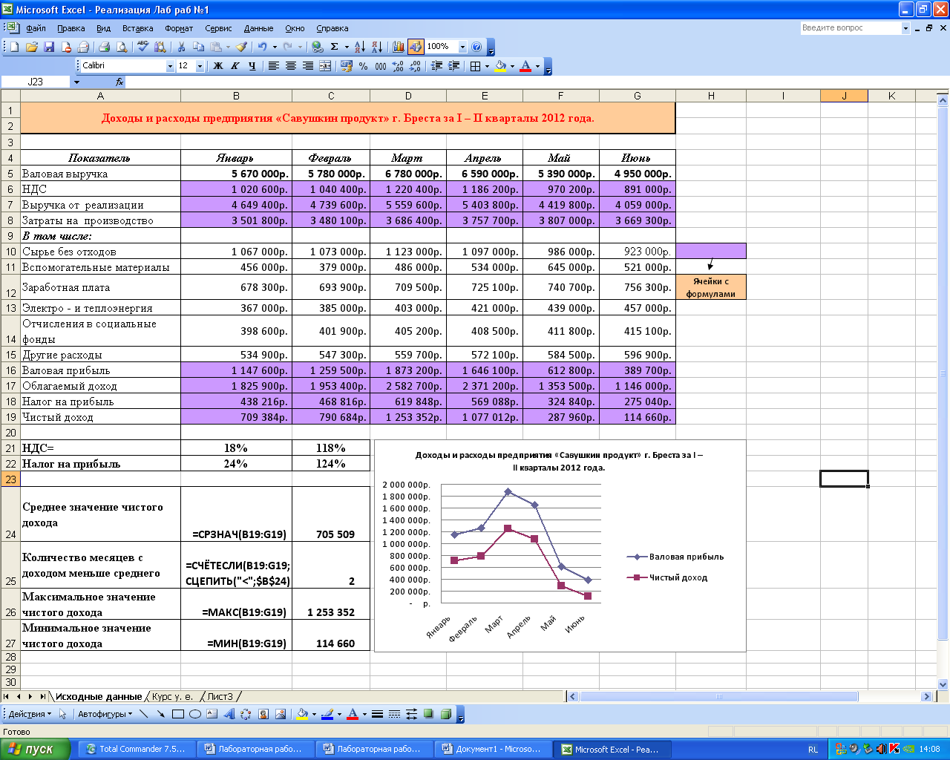Open print preview icon
Screen dimensions: 950x760
[x=122, y=47]
